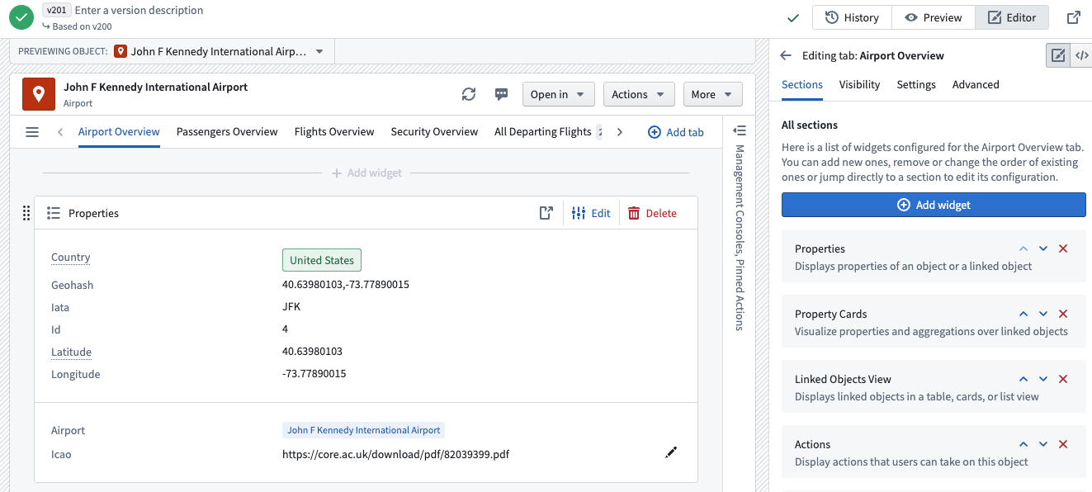Open John F Kennedy International Airport link

point(363,430)
